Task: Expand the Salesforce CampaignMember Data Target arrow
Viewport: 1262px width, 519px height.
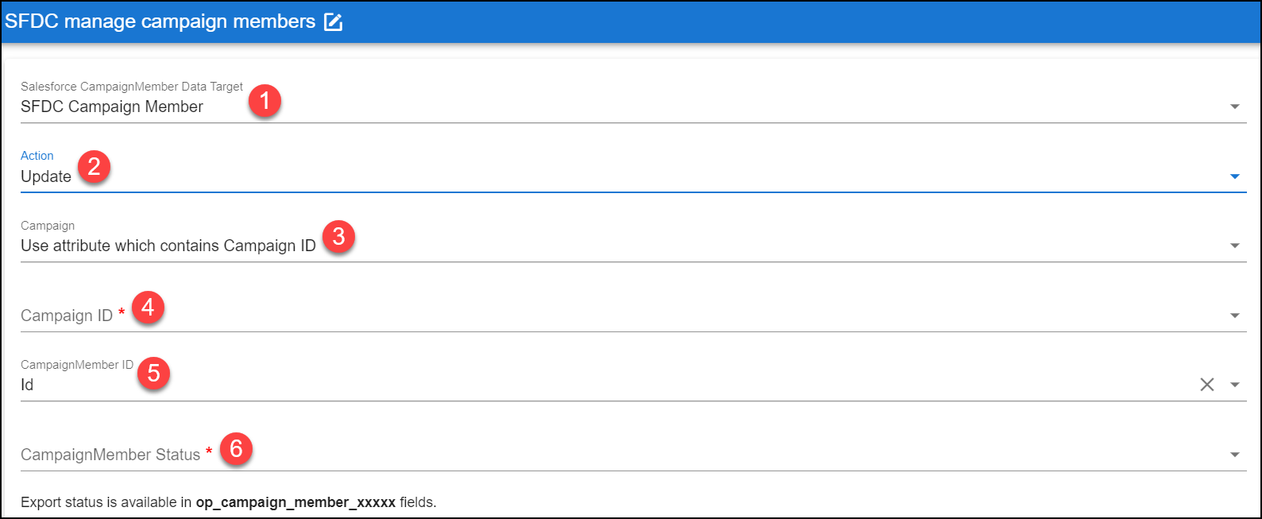Action: pos(1234,107)
